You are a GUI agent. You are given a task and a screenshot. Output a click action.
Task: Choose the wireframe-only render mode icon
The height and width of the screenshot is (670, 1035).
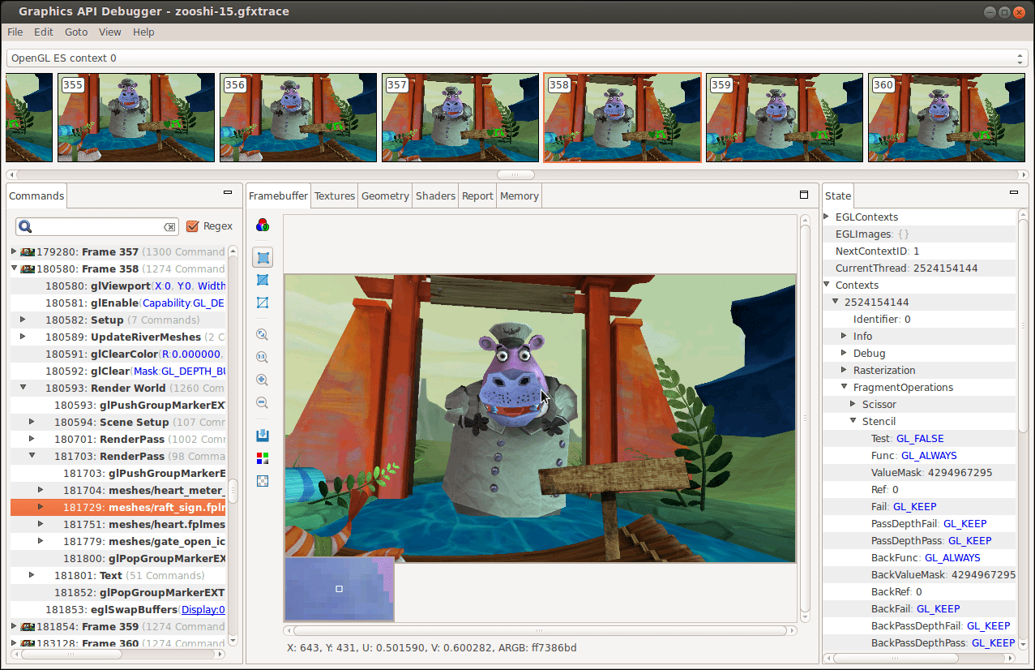tap(262, 303)
